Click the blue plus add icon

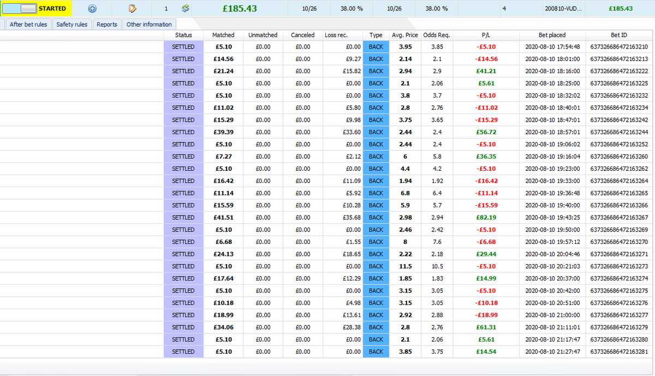tap(92, 9)
